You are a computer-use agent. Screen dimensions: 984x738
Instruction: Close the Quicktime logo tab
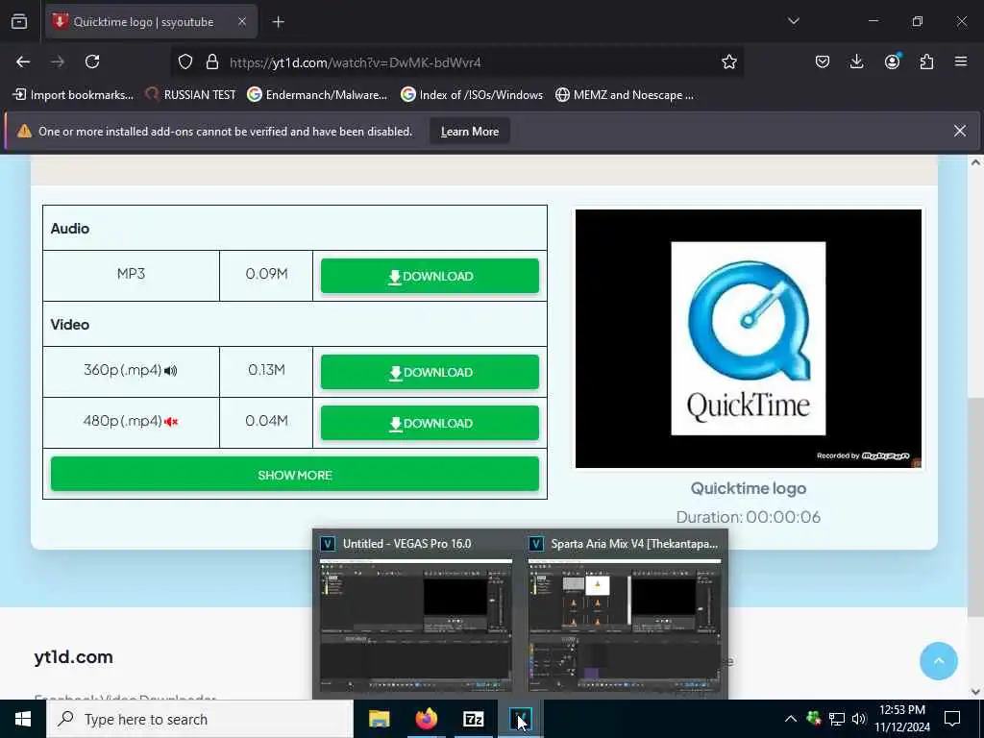242,22
